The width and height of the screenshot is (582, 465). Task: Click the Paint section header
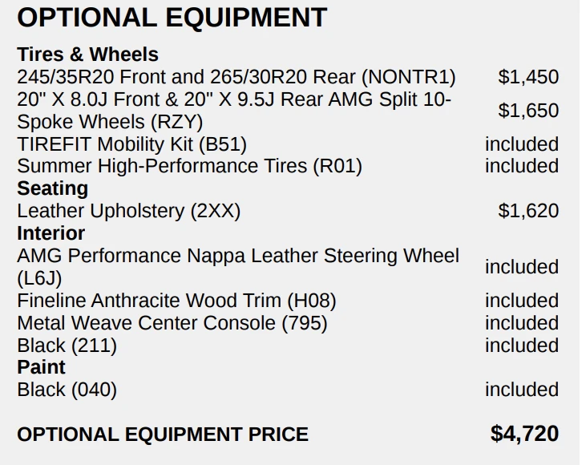(x=41, y=367)
